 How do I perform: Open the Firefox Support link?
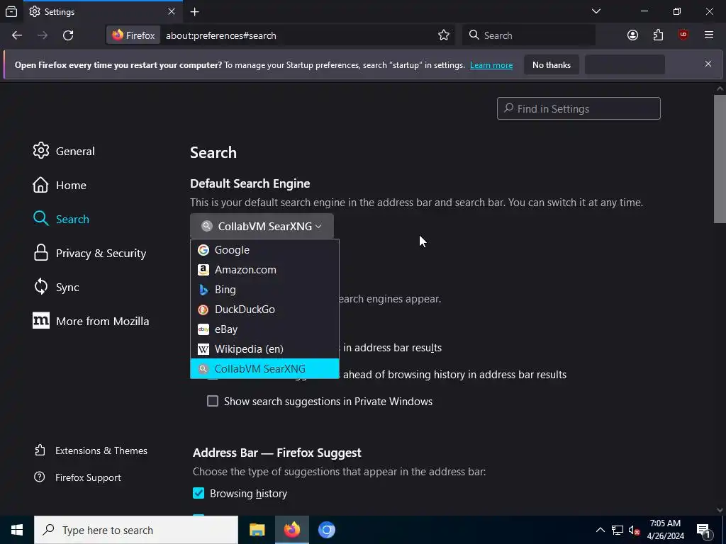tap(78, 477)
